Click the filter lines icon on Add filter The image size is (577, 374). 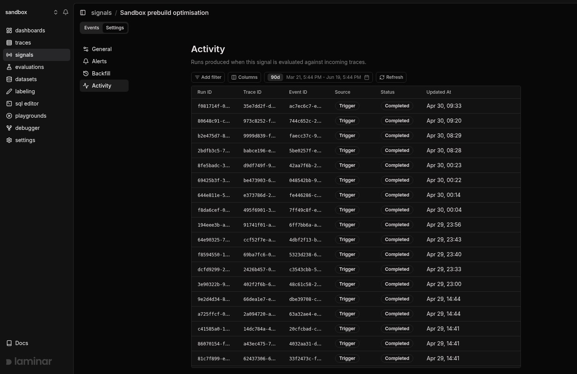197,77
